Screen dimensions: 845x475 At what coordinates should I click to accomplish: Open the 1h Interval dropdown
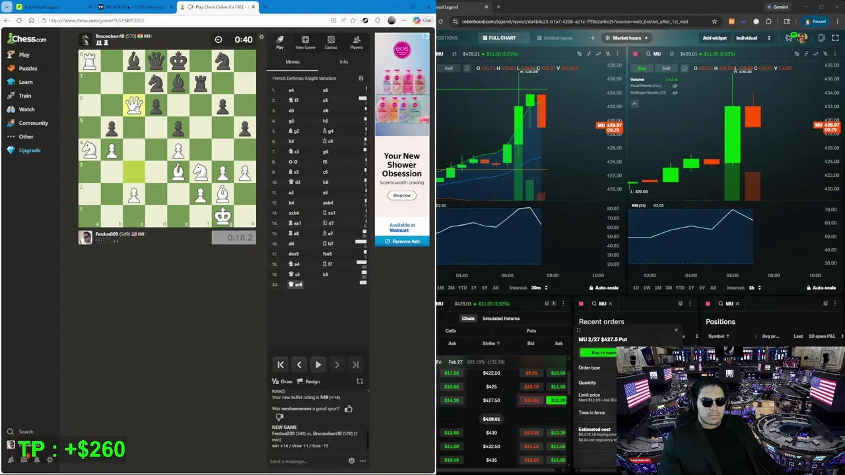point(754,288)
